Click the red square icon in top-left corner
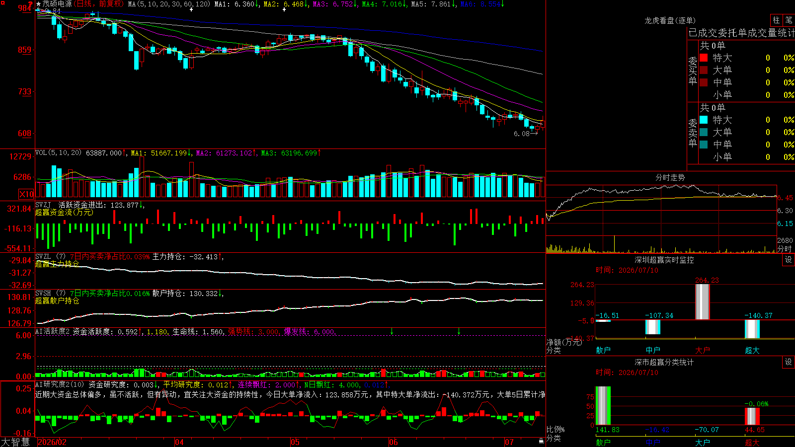 (2, 3)
